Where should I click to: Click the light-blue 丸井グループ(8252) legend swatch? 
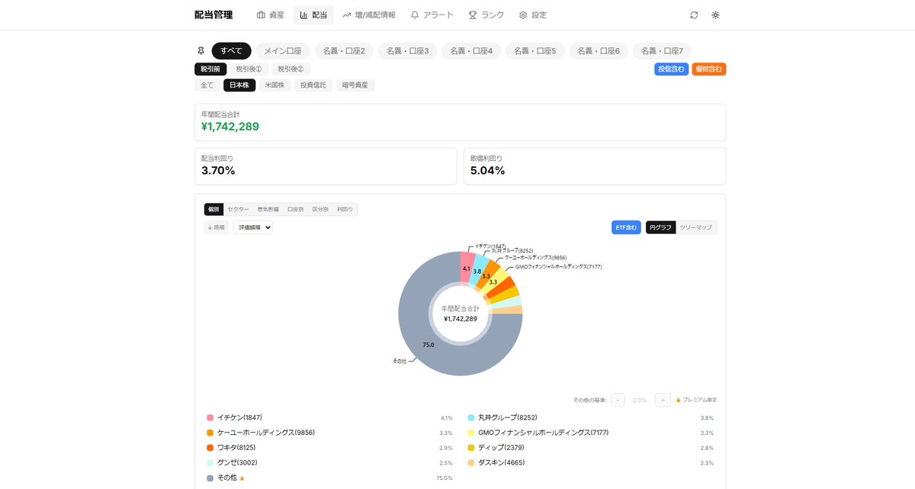[471, 418]
